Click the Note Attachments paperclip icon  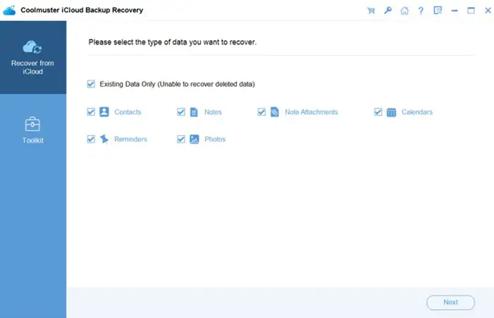275,112
